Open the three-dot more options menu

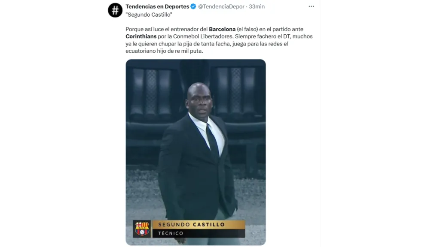(311, 6)
